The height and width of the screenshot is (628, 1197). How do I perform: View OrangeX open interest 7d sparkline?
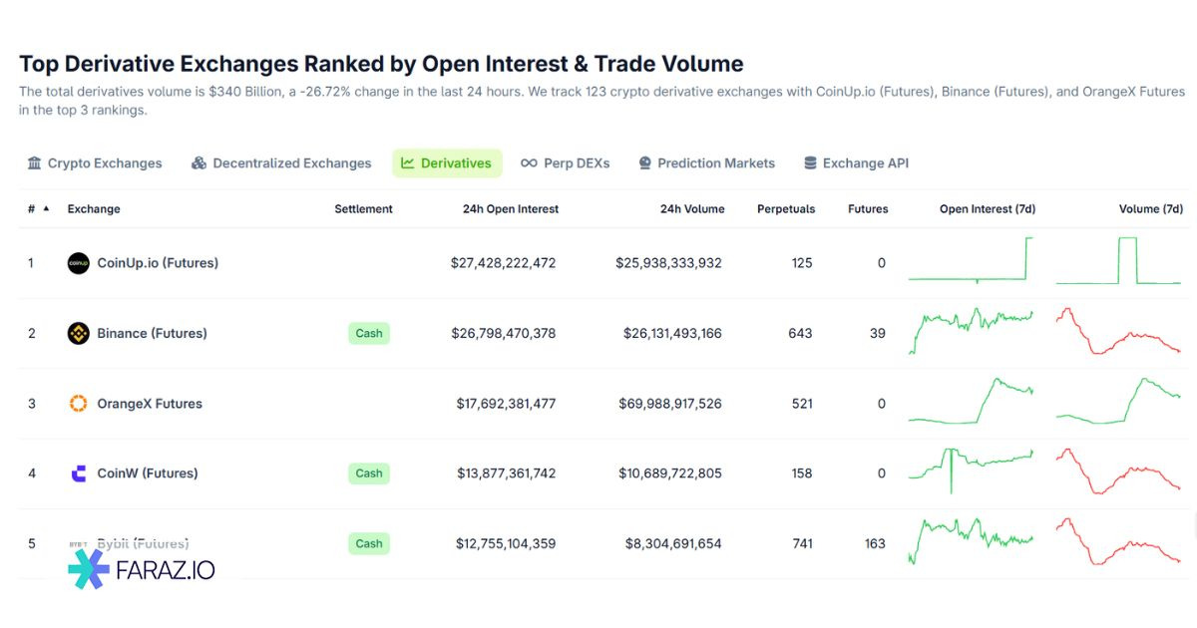click(971, 403)
